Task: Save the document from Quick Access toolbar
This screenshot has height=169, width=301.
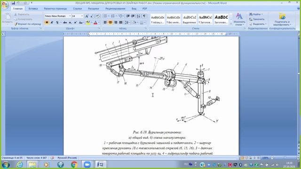Action: tap(13, 3)
